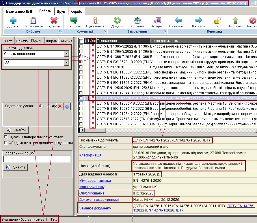This screenshot has width=257, height=223.
Task: Click Переглянути icon in Вибране group
Action: 33,21
